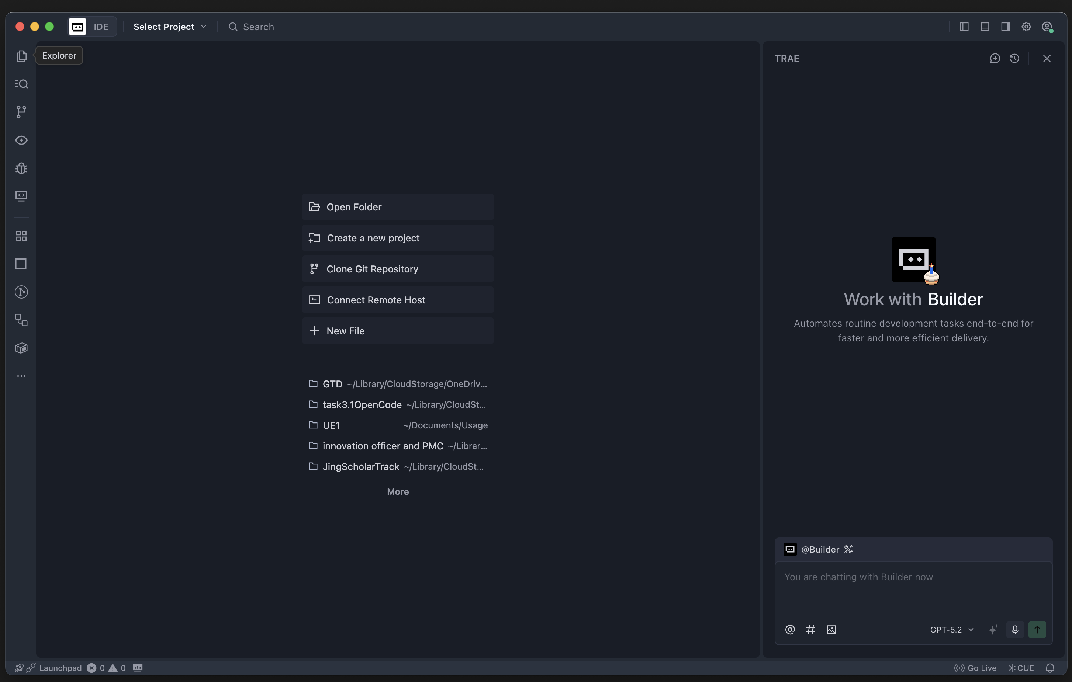Open the Extensions grid icon in the sidebar
This screenshot has width=1072, height=682.
(21, 236)
